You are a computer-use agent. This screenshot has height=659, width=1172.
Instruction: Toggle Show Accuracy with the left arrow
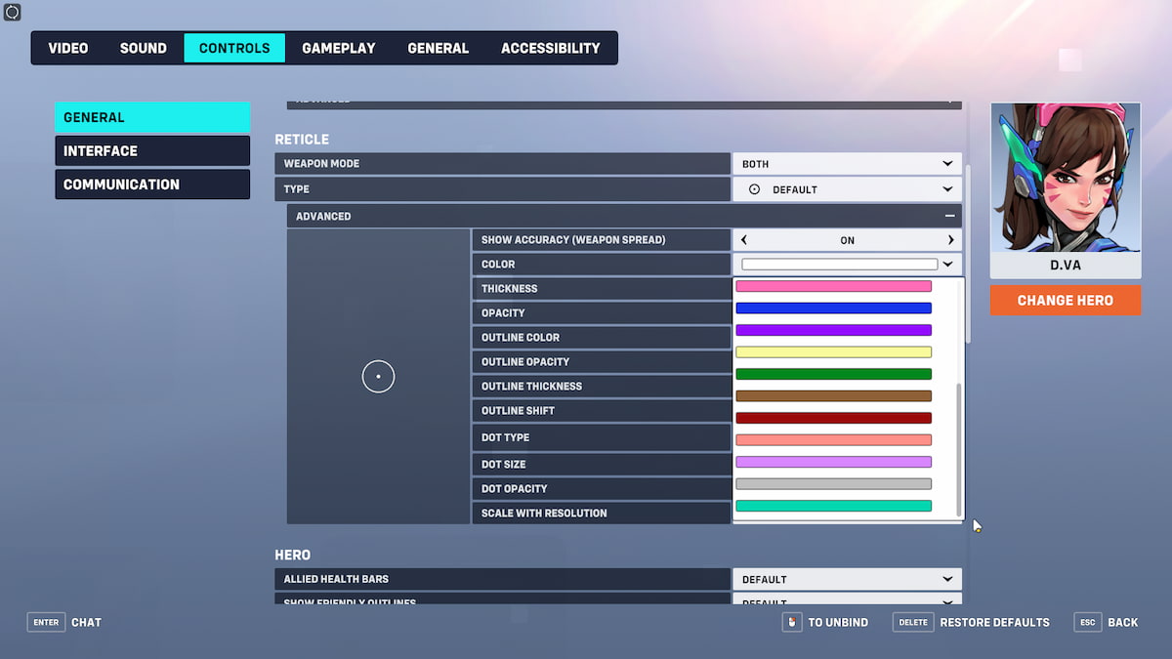744,240
